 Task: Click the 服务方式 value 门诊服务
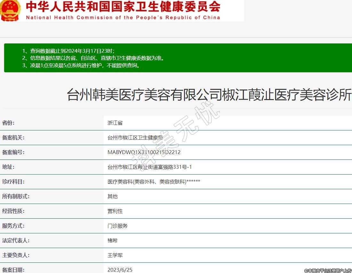coord(117,226)
